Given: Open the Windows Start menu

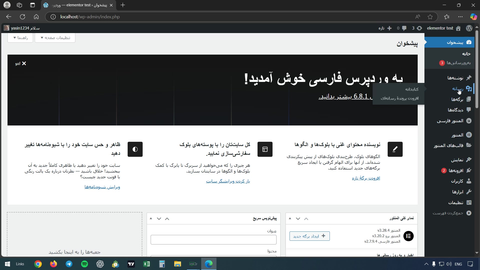Looking at the screenshot, I should (8, 264).
